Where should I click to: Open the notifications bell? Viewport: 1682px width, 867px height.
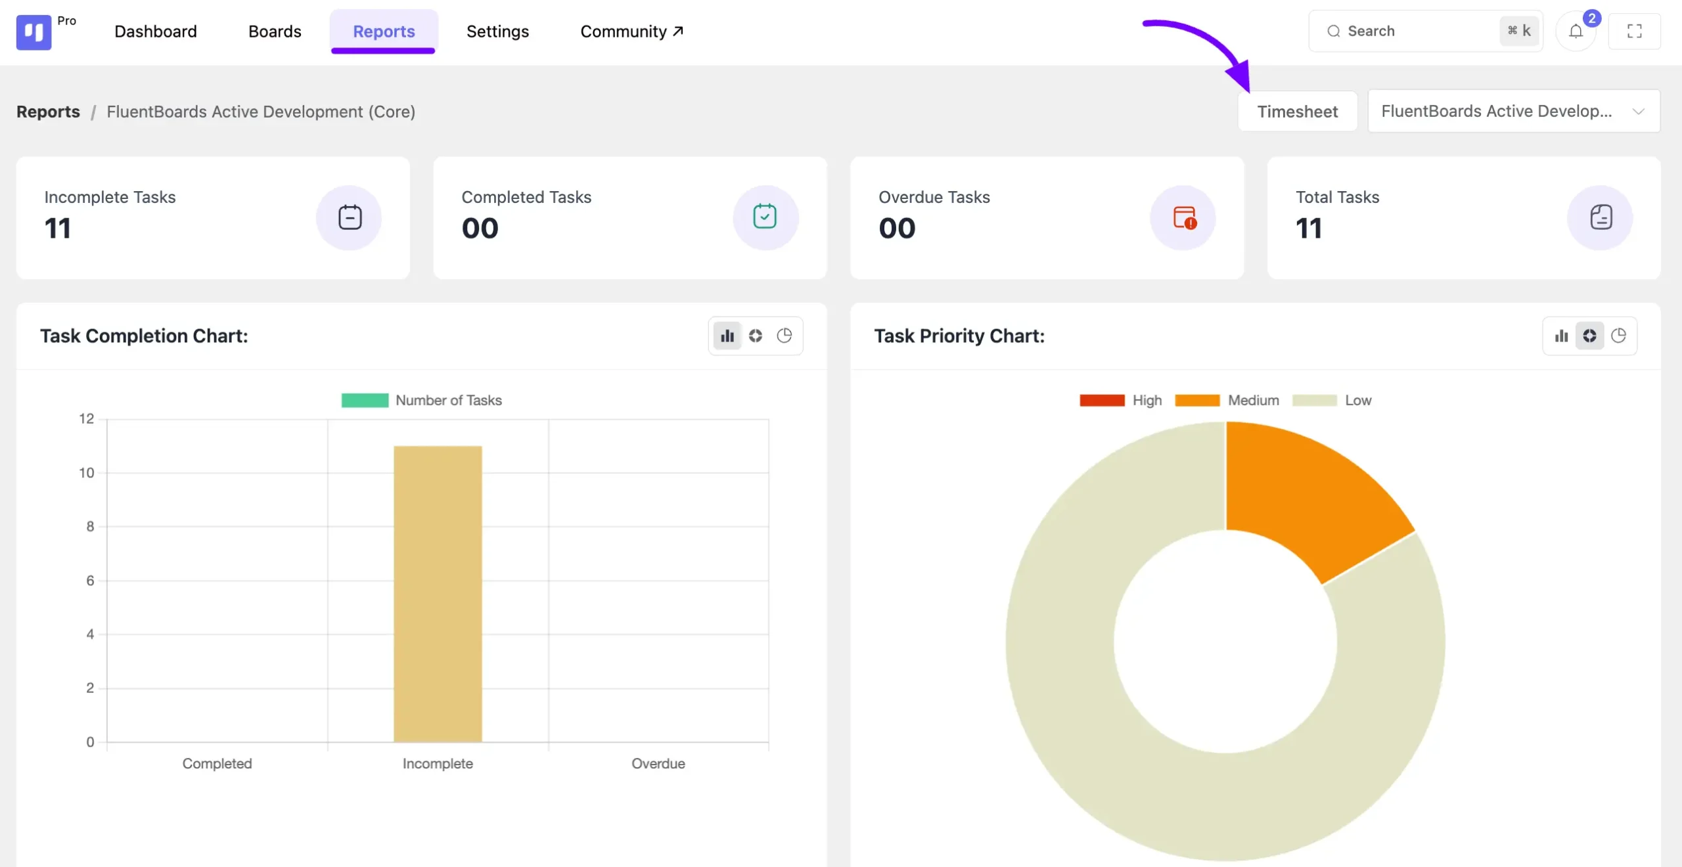[1576, 31]
